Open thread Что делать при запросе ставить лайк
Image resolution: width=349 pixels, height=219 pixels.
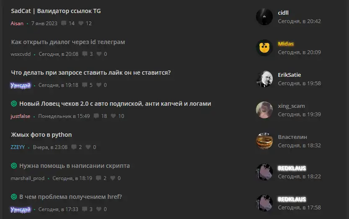pyautogui.click(x=91, y=73)
